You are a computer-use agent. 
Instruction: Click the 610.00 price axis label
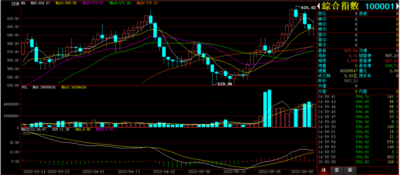coord(14,18)
